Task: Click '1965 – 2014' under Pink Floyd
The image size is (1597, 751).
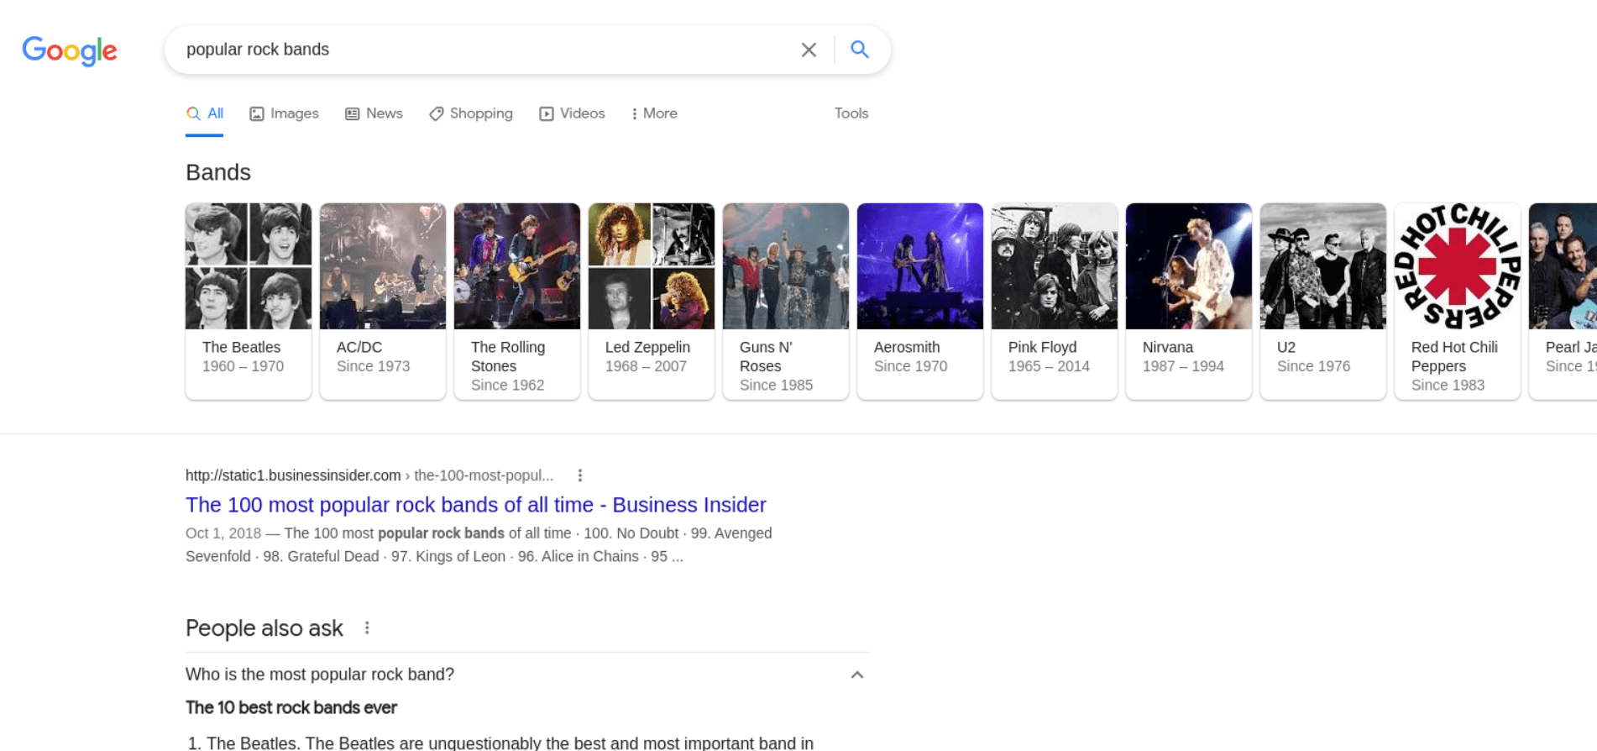Action: [1049, 366]
